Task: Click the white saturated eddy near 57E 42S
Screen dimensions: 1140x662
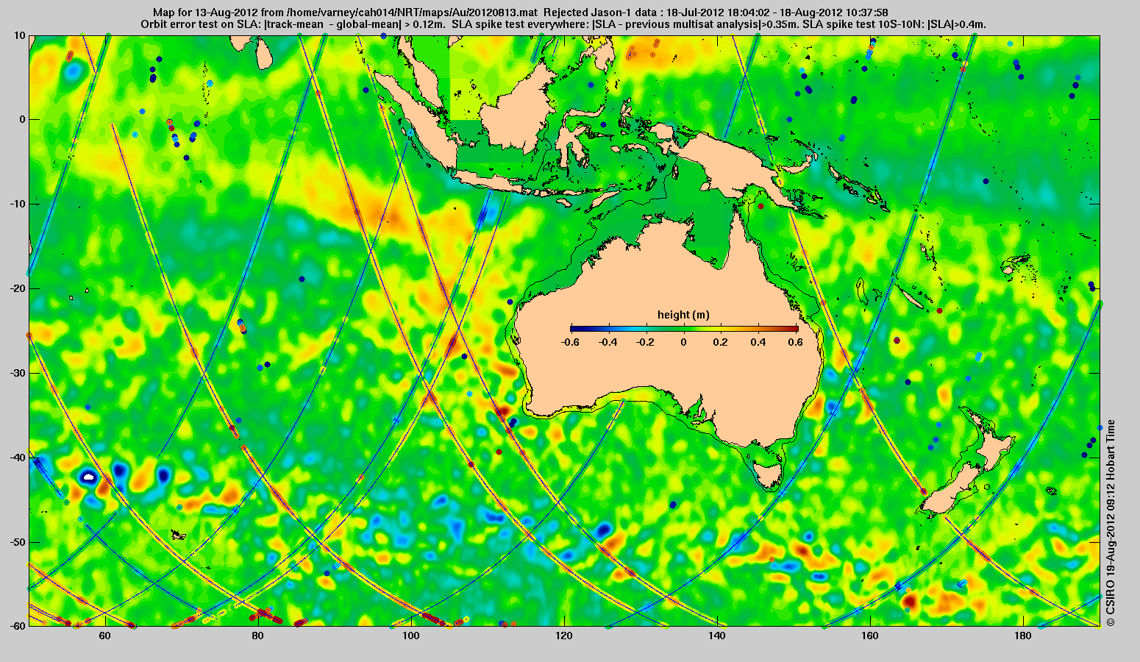Action: 89,477
